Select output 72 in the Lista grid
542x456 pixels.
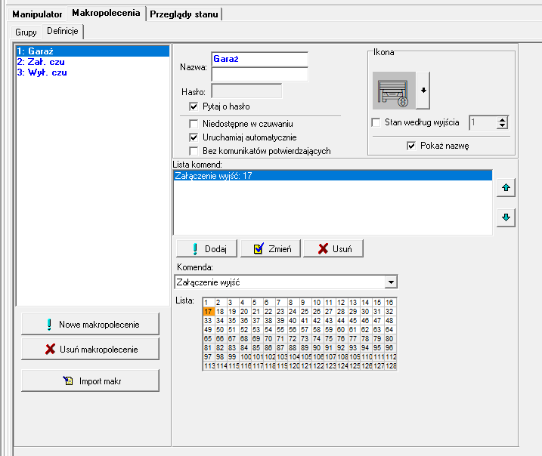293,339
